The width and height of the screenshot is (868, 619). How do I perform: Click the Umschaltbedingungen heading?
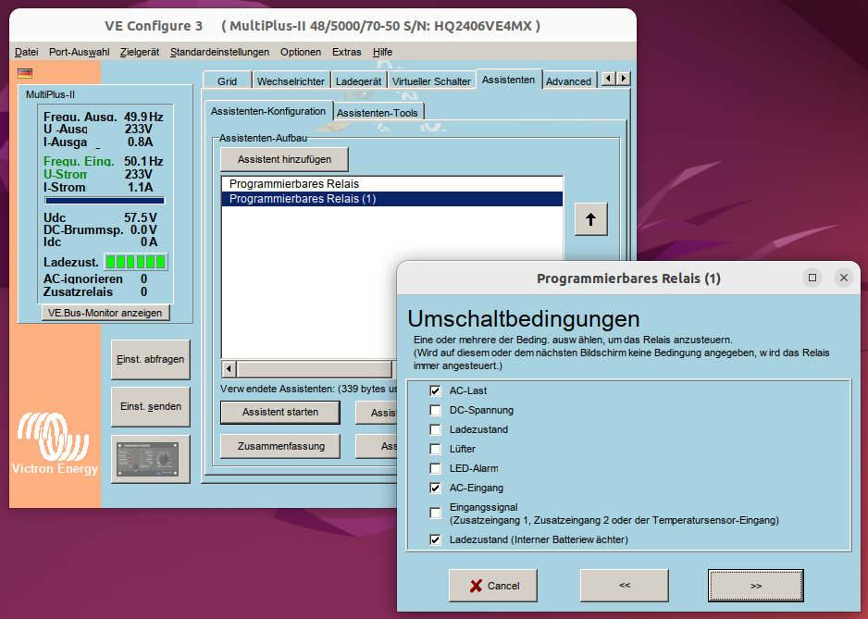pos(523,319)
